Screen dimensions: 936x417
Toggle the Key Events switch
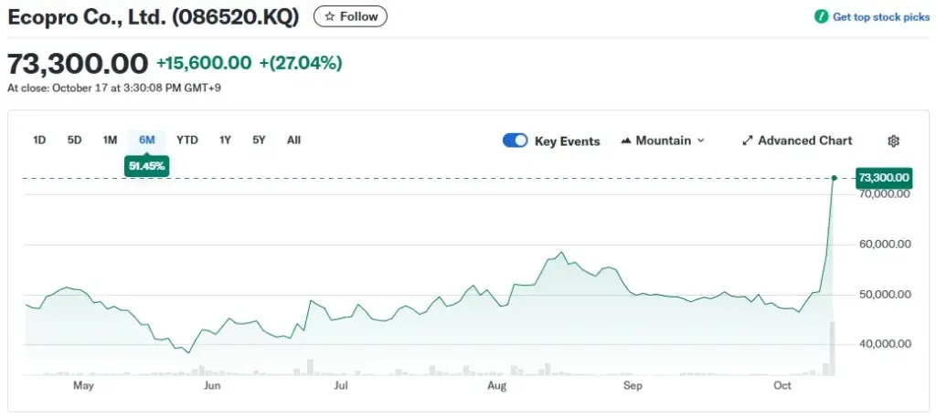[515, 141]
